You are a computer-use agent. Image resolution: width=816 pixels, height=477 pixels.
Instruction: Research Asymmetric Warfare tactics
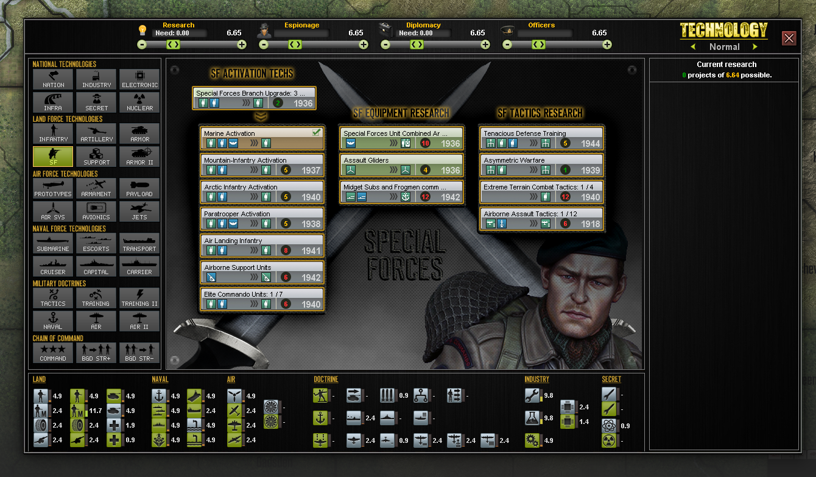[x=542, y=165]
